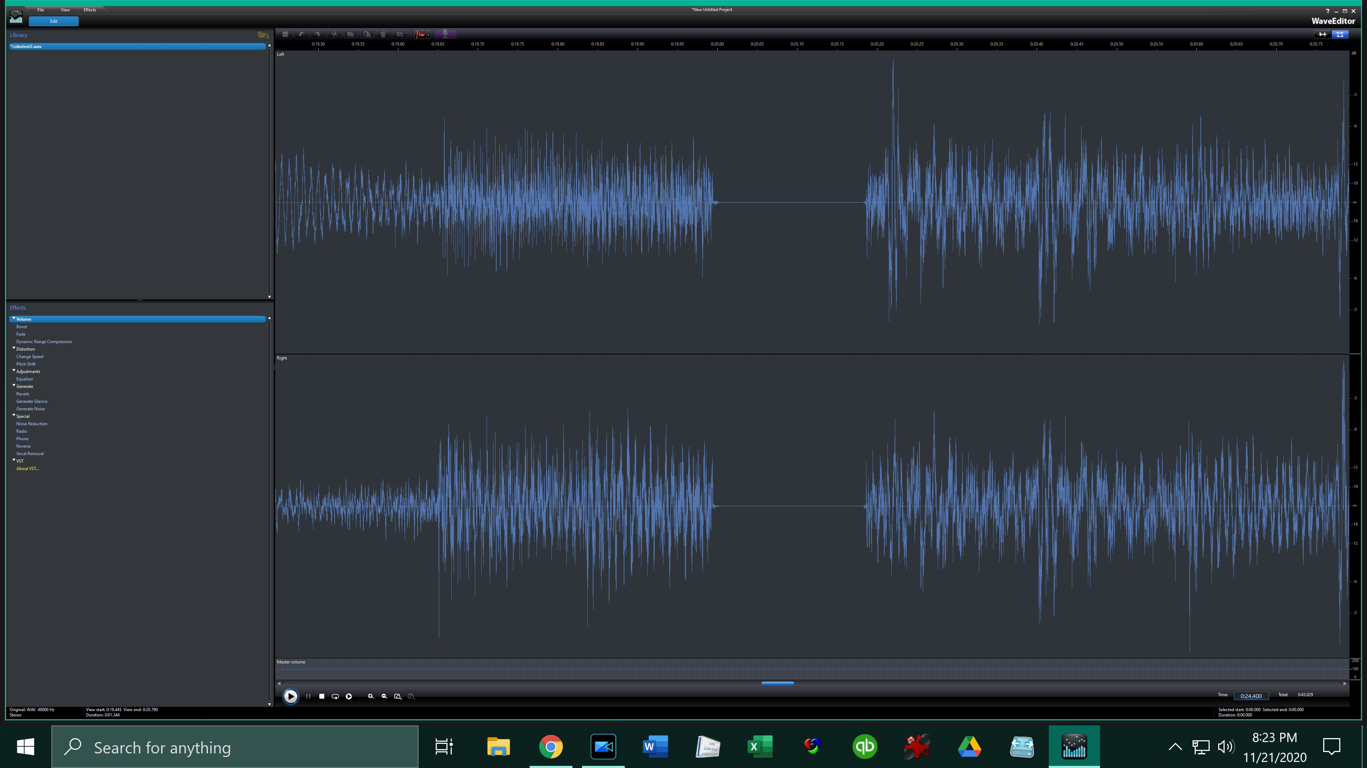Switch to single mixed waveform view
The height and width of the screenshot is (768, 1367).
[x=1323, y=34]
